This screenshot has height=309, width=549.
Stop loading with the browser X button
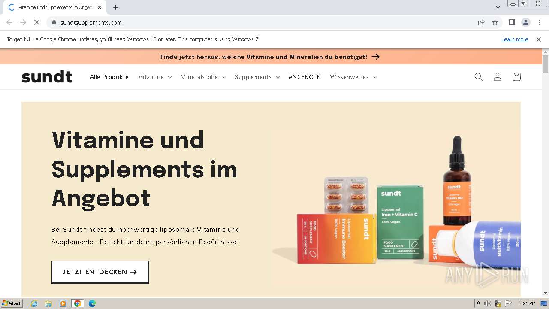click(37, 22)
